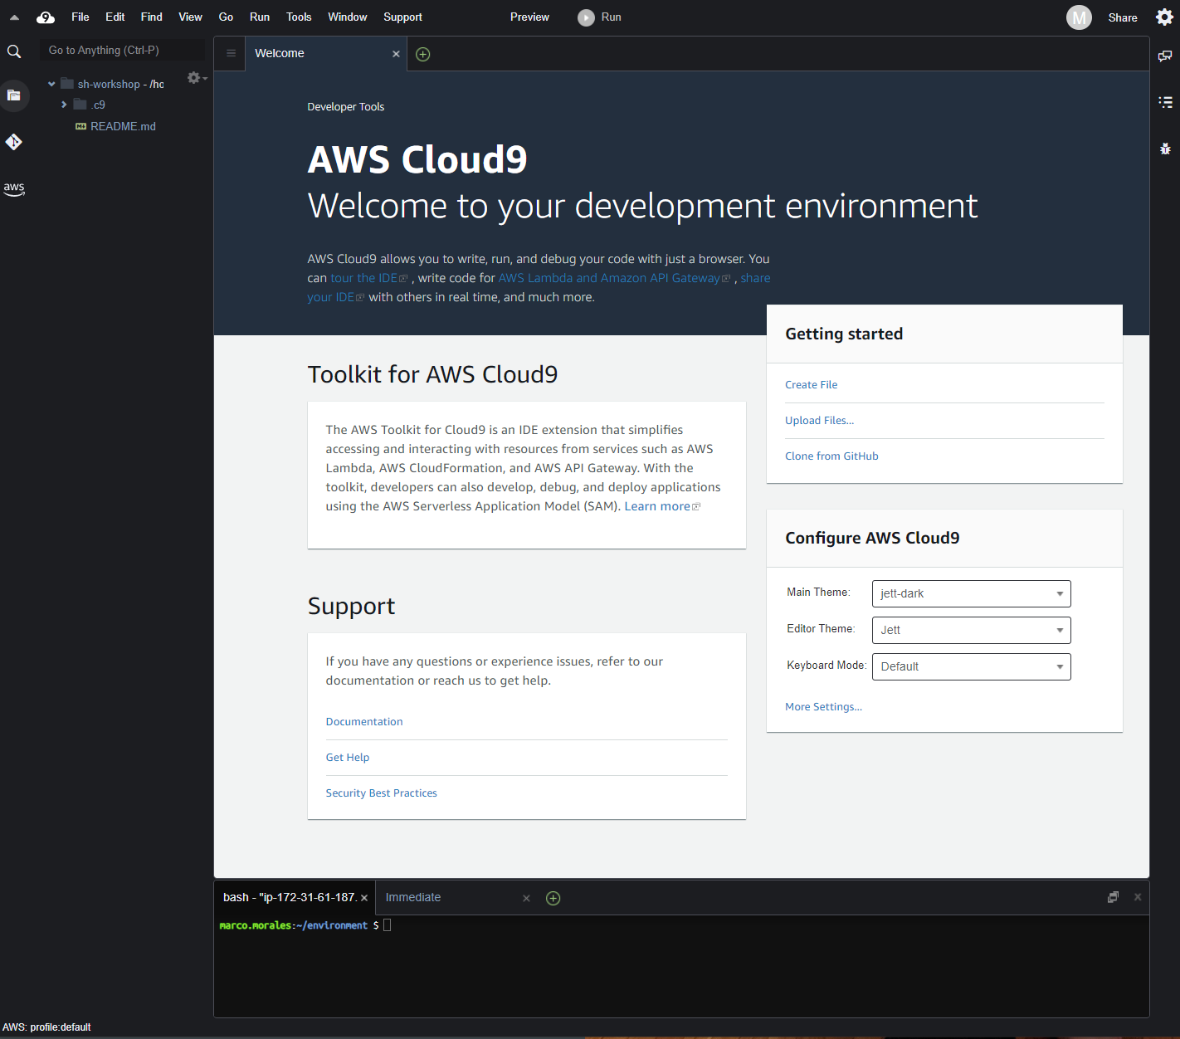Open the file tree settings gear

pos(196,78)
